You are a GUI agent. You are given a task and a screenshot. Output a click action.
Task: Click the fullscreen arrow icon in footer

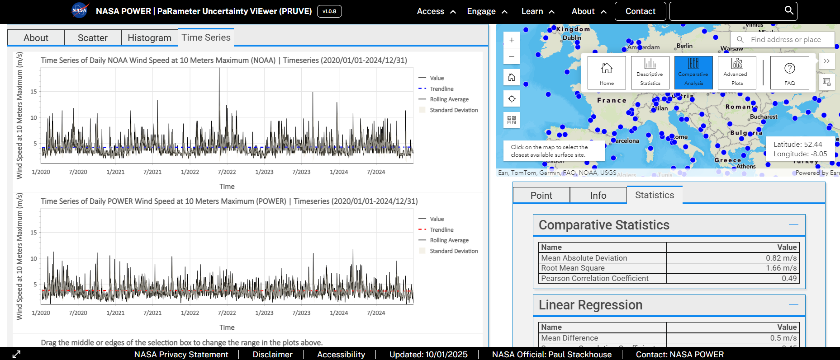click(16, 354)
